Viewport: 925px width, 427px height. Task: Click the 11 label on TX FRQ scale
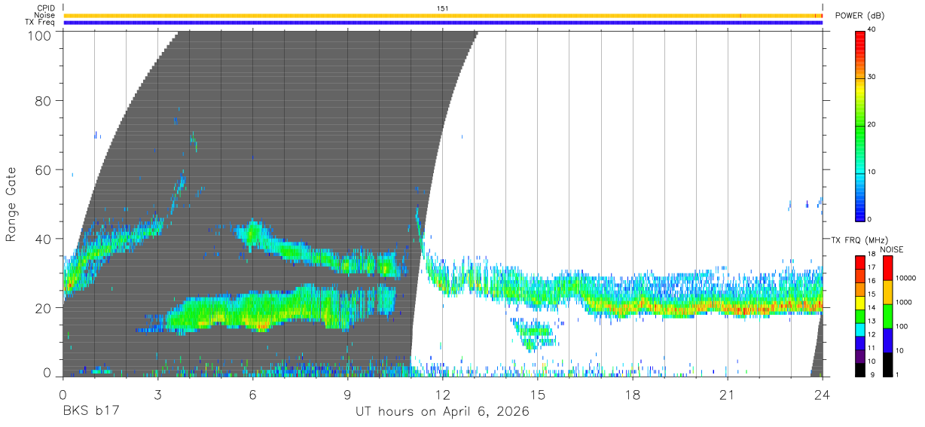(x=872, y=349)
